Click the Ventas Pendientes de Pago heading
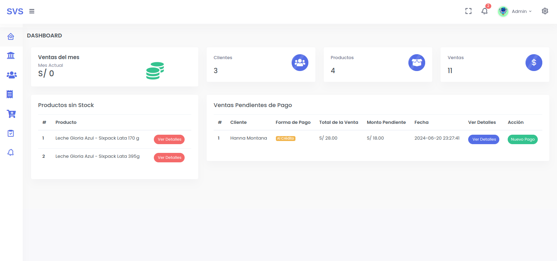This screenshot has width=557, height=261. 253,105
